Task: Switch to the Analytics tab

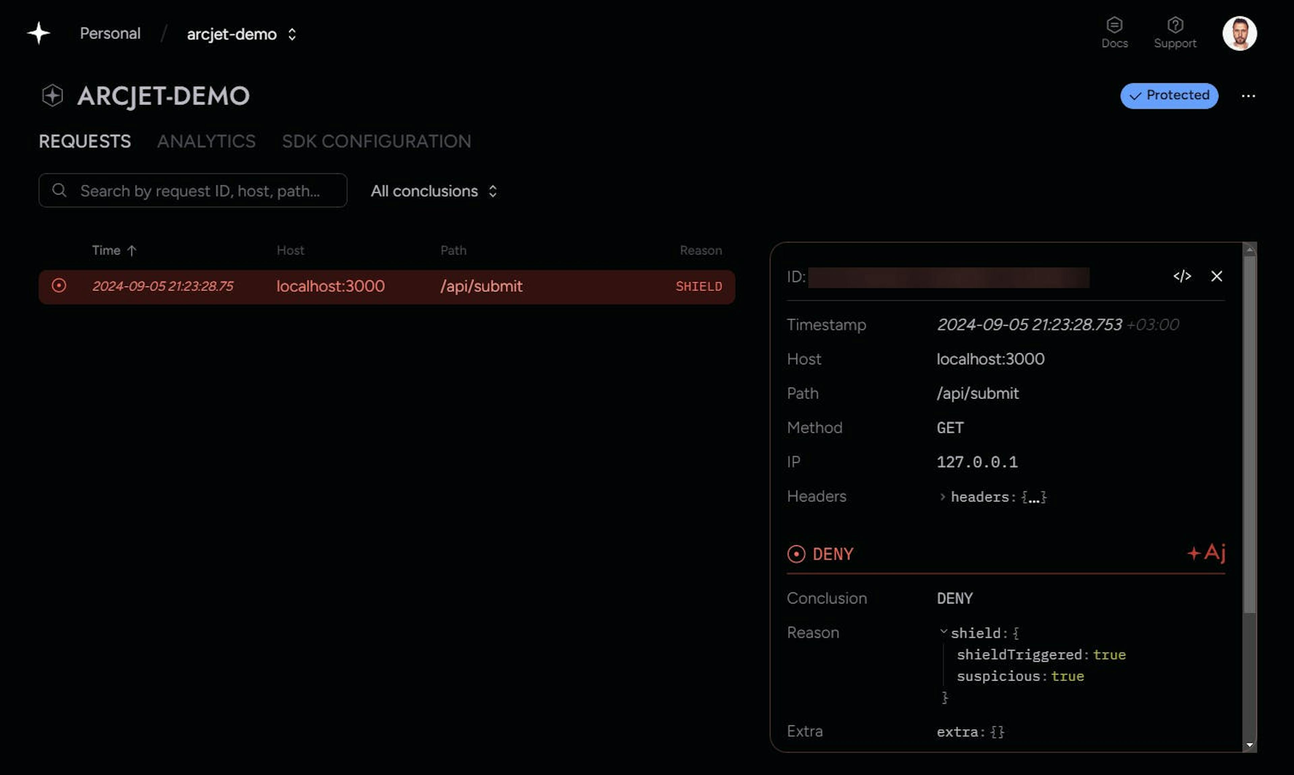Action: (207, 141)
